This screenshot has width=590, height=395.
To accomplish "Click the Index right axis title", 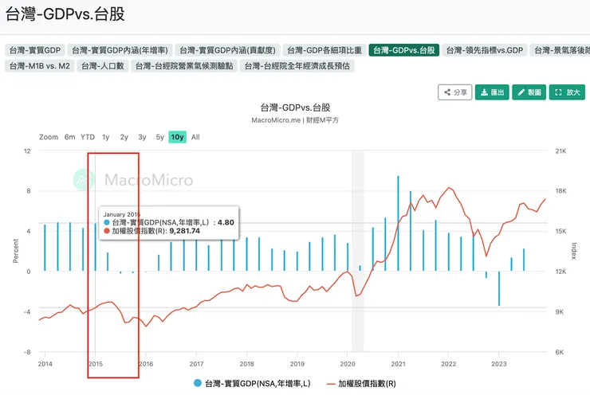I will tap(574, 251).
